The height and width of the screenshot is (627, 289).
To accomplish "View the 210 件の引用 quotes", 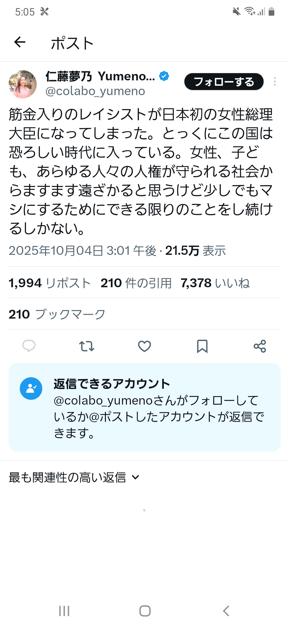I will [136, 283].
